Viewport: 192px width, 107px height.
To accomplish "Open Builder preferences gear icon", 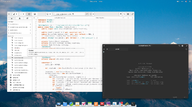I will pyautogui.click(x=128, y=14).
